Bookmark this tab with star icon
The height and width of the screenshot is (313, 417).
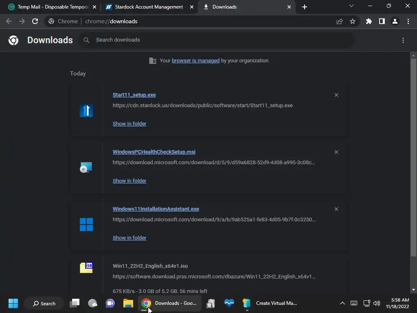353,21
